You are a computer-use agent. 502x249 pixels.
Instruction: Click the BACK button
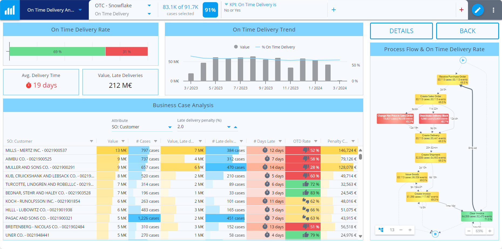coord(467,31)
